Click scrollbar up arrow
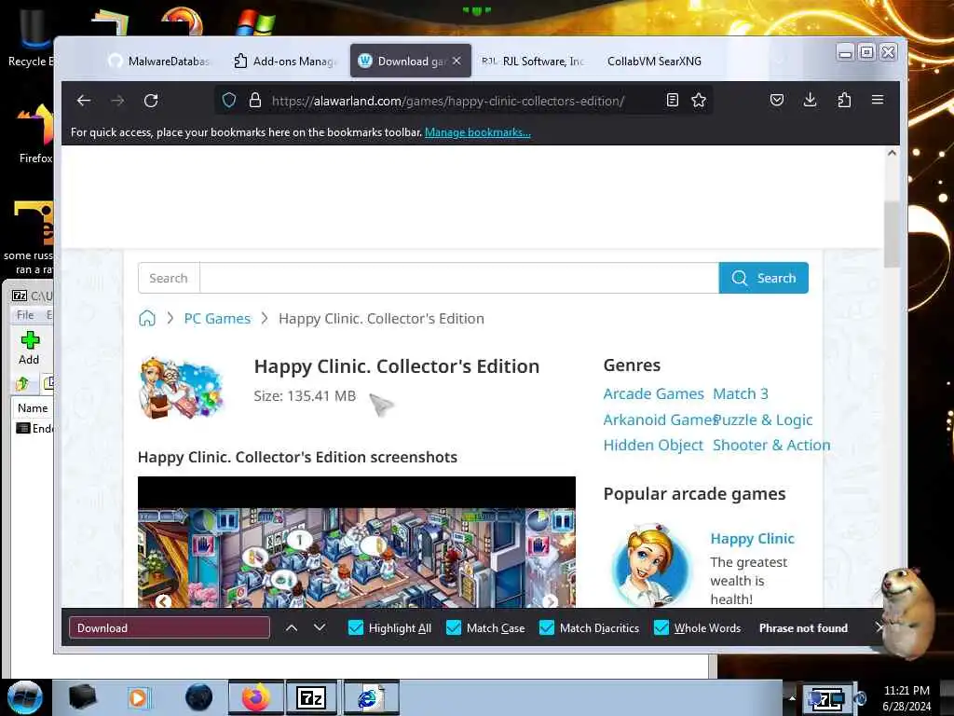Screen dimensions: 954x716 click(892, 153)
